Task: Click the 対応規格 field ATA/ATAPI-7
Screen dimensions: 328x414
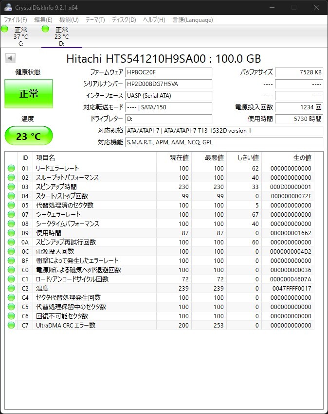Action: (x=224, y=130)
